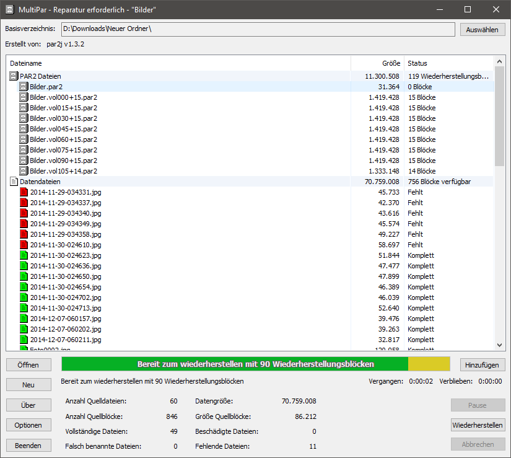
Task: Click the icon beside Bilder.vol030+15.par2
Action: tap(24, 118)
